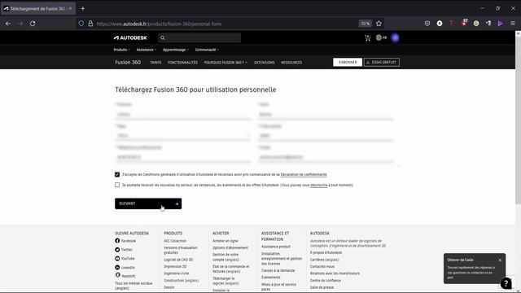Open the Contactez-nous footer link

322,266
